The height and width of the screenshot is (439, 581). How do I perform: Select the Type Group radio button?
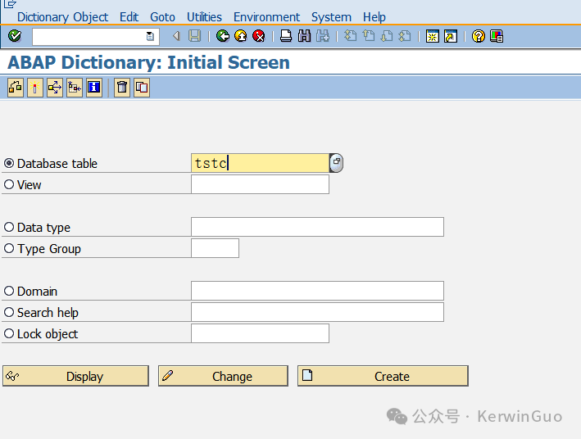click(9, 248)
